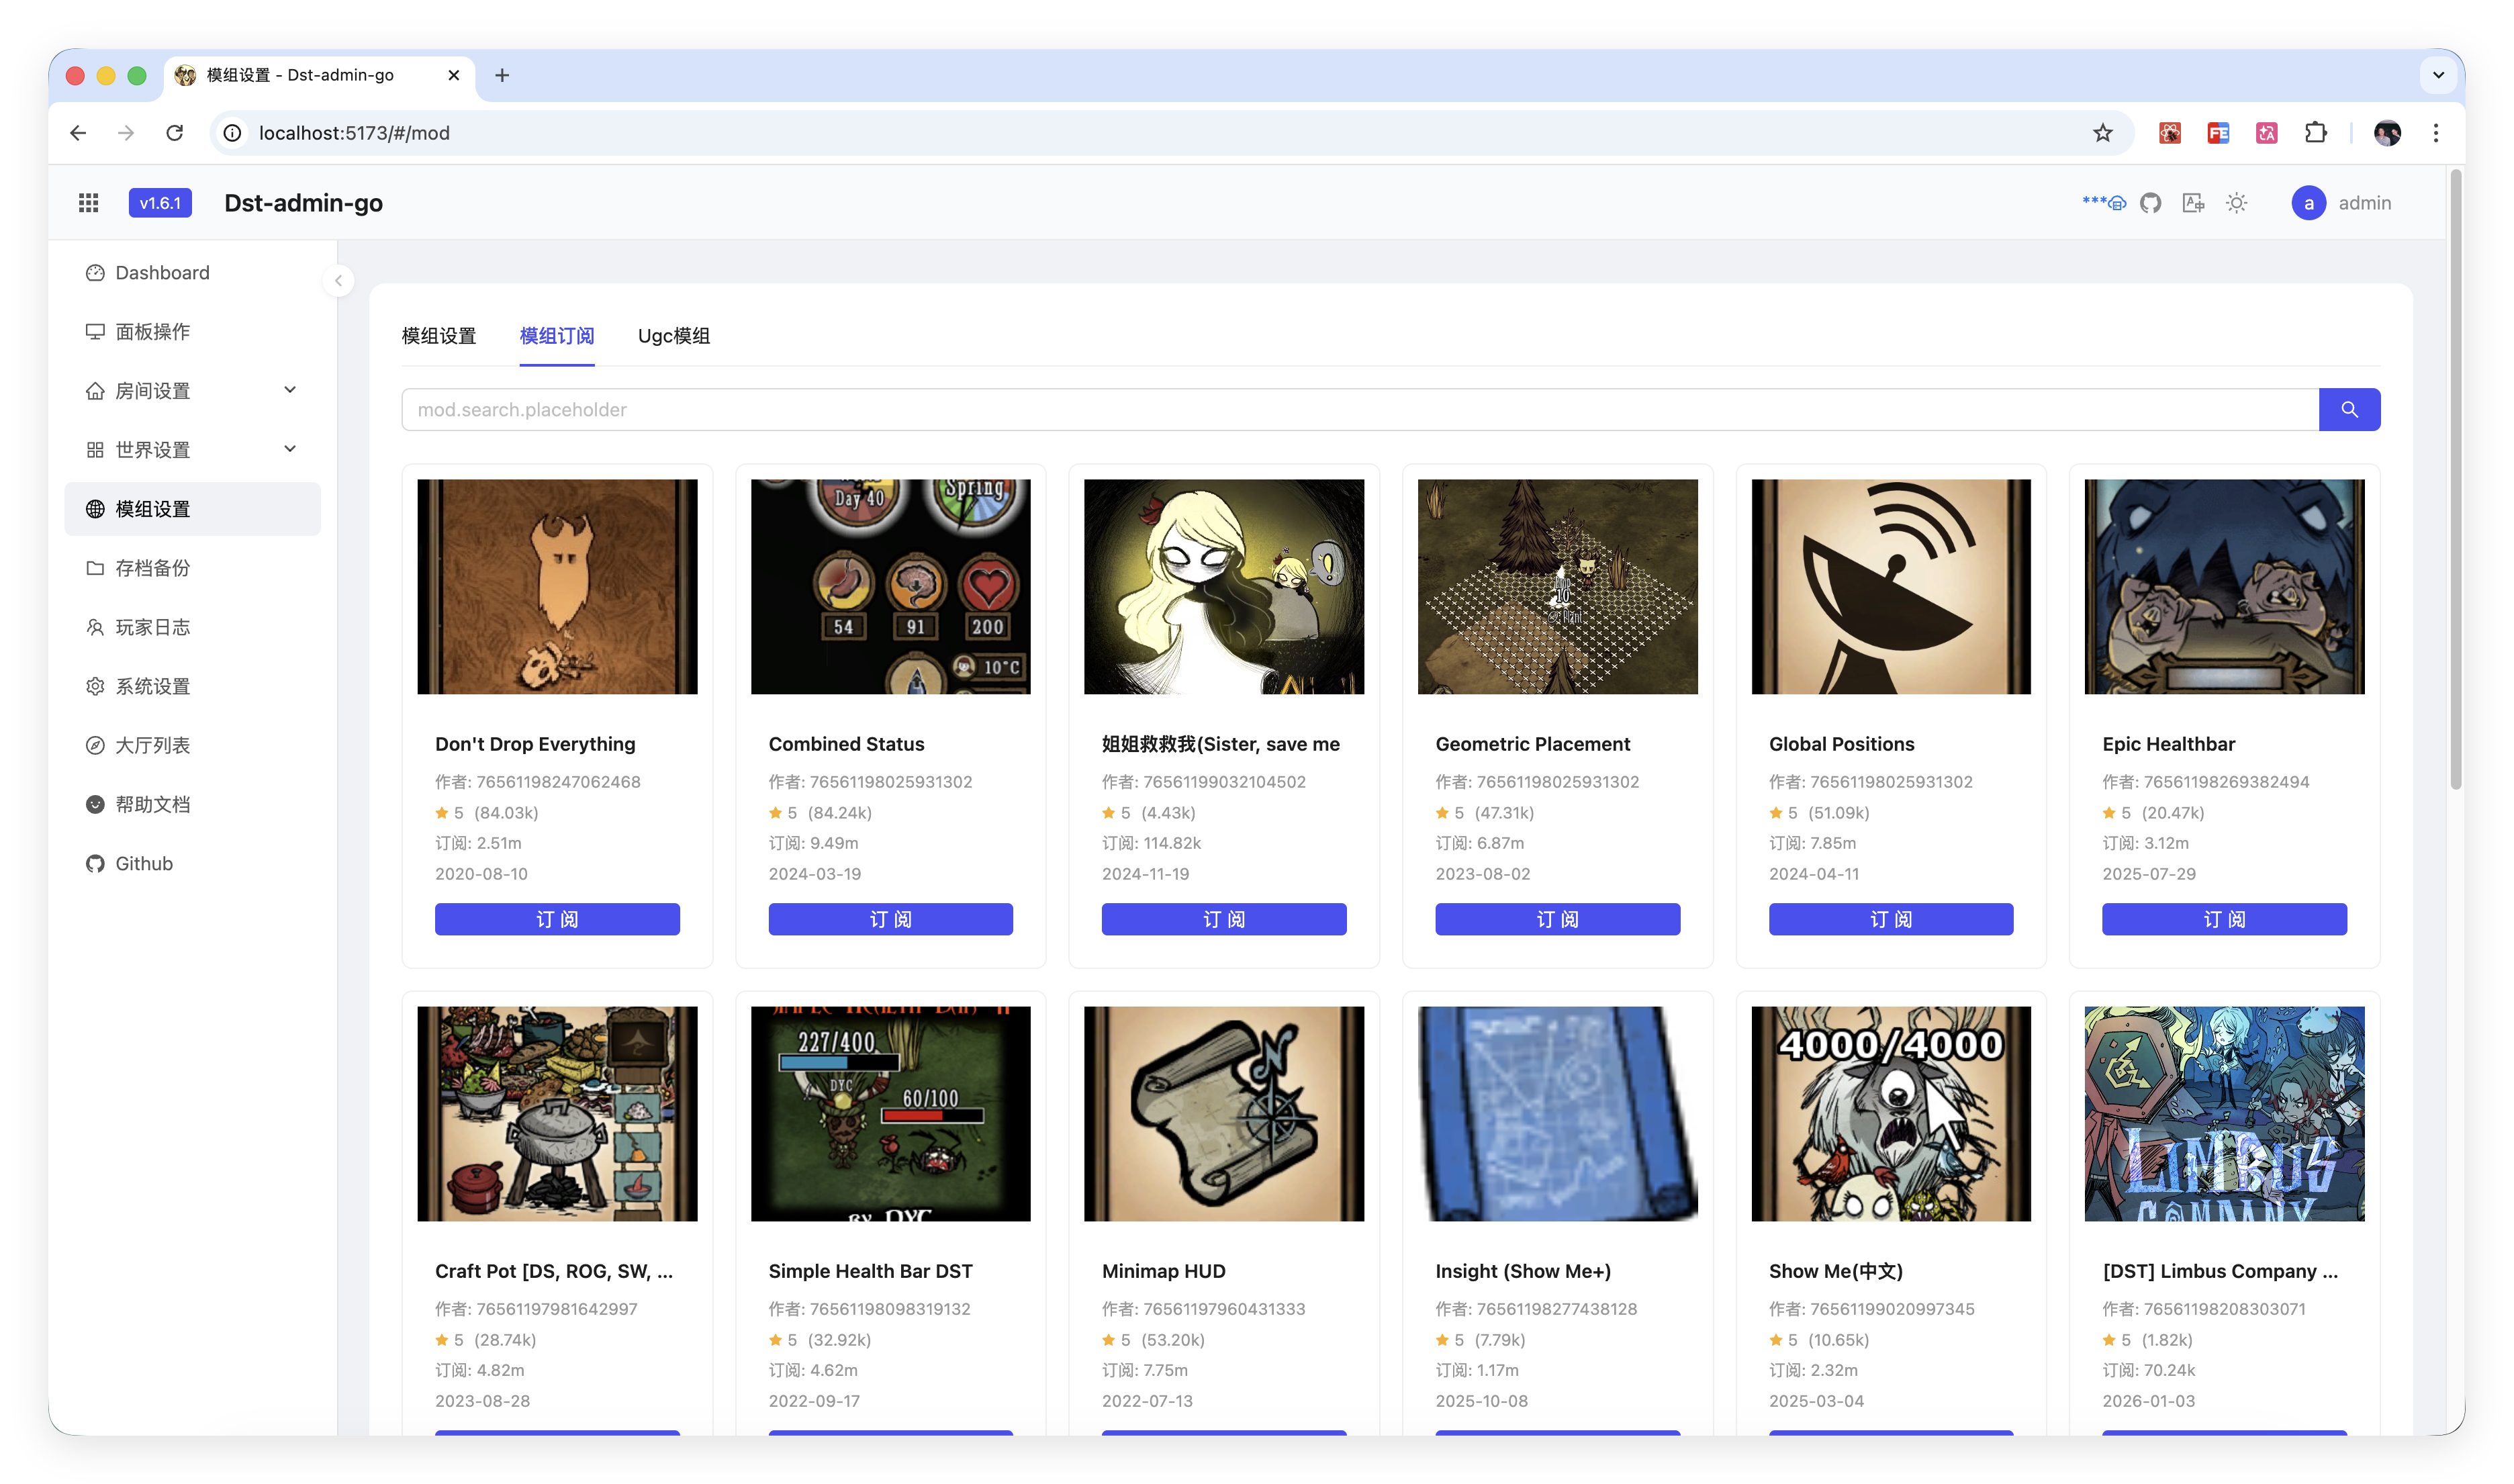
Task: Click the v1.6.1 version badge
Action: pos(160,203)
